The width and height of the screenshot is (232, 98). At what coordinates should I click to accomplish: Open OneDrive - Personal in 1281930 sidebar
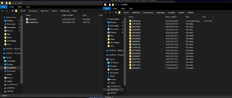(116, 55)
